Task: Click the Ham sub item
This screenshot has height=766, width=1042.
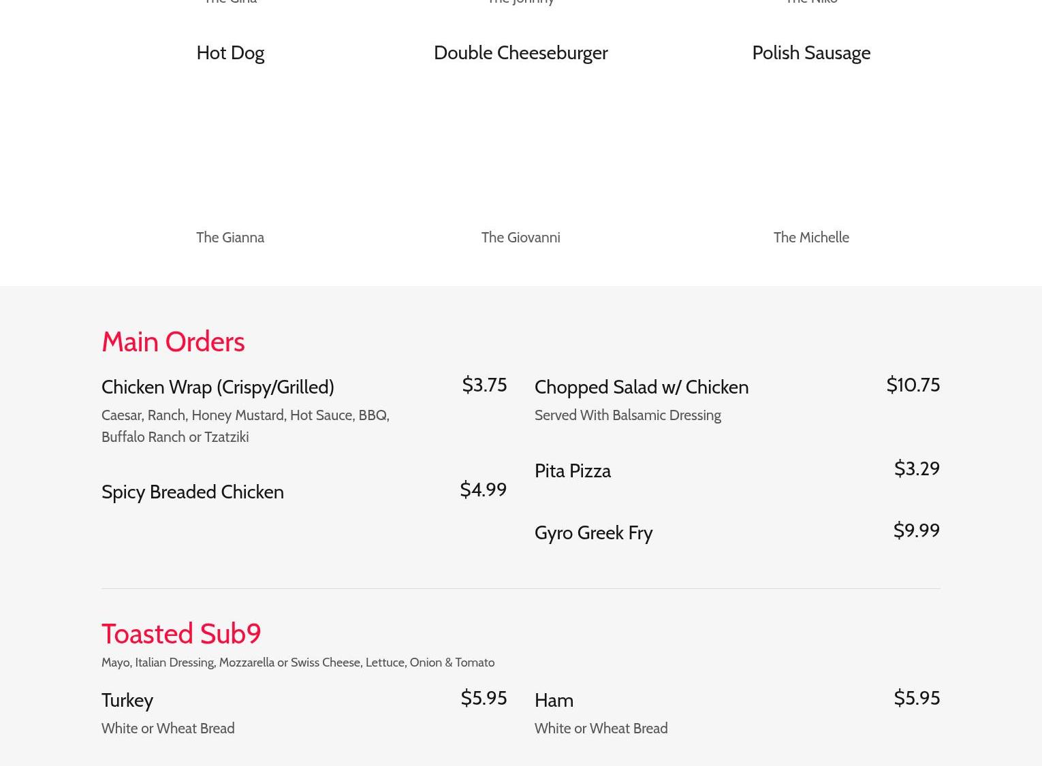Action: click(554, 700)
